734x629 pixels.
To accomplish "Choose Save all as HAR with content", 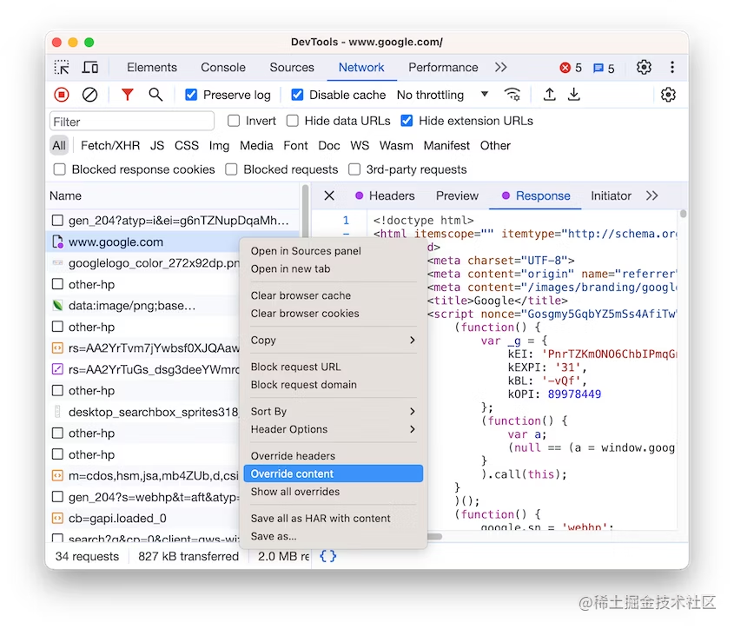I will pos(333,518).
